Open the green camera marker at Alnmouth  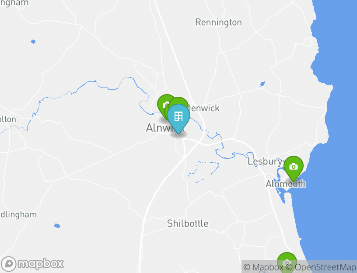click(x=294, y=168)
